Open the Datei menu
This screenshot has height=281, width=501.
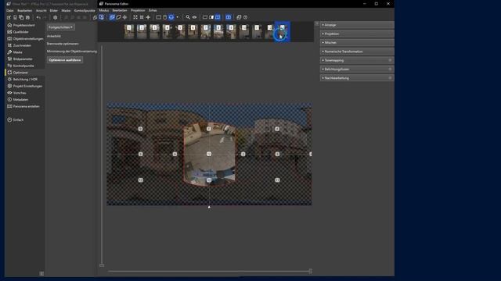(10, 10)
